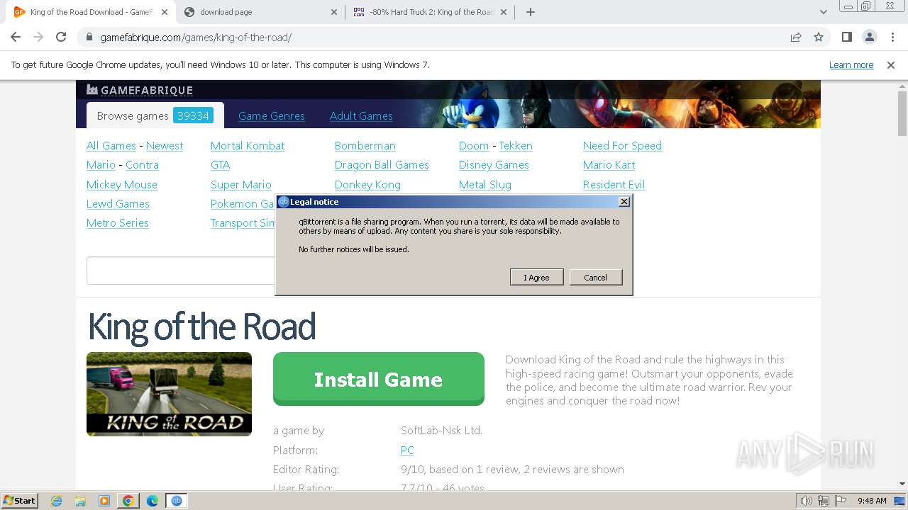Open the GTA link
This screenshot has height=510, width=908.
click(x=220, y=165)
